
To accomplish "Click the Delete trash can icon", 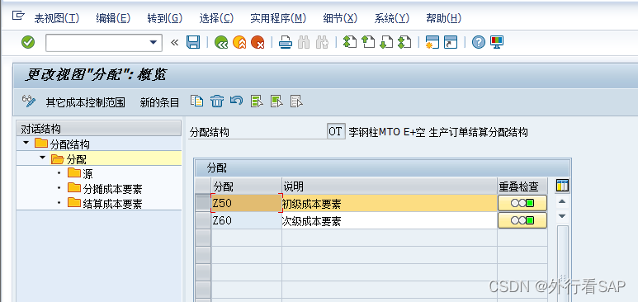I will point(217,101).
